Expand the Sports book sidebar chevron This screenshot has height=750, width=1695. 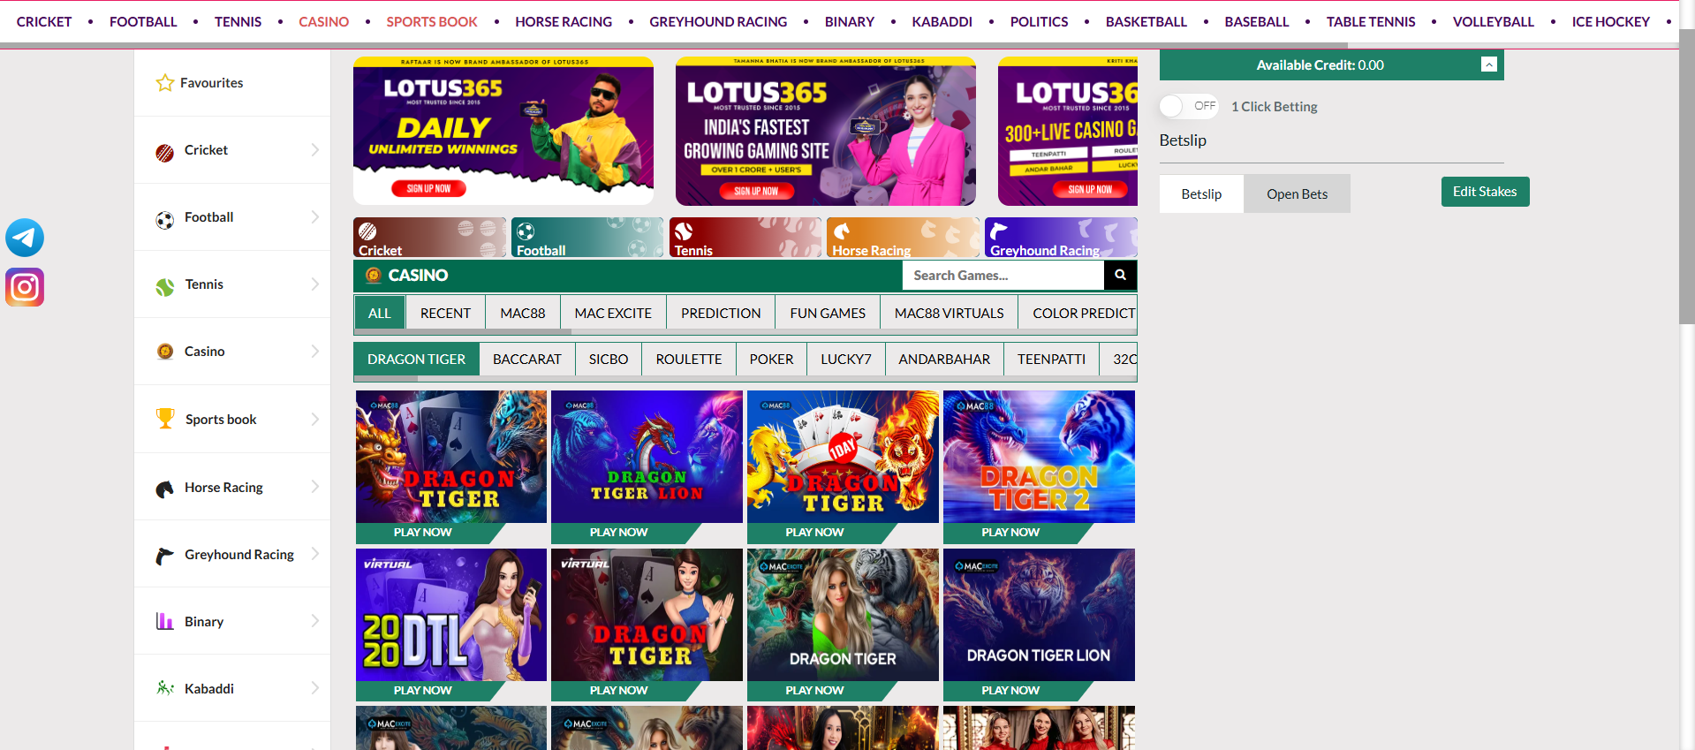point(315,419)
